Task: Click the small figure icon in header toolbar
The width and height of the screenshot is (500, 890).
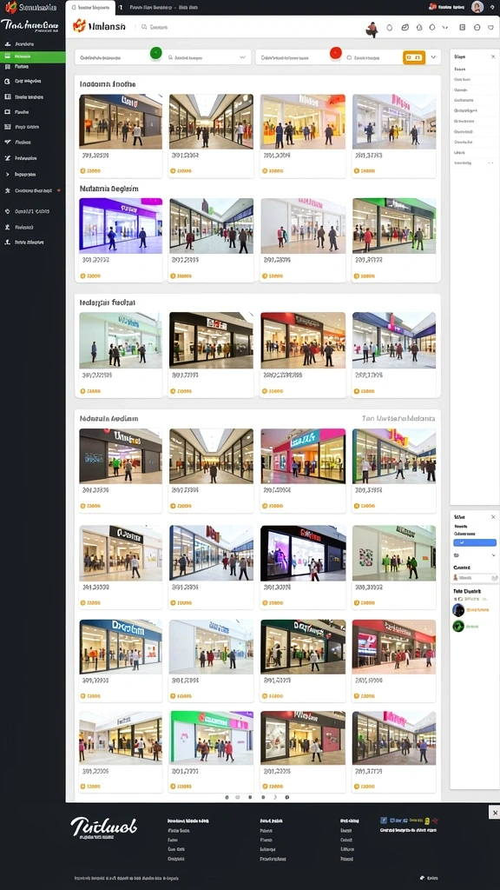Action: [372, 29]
